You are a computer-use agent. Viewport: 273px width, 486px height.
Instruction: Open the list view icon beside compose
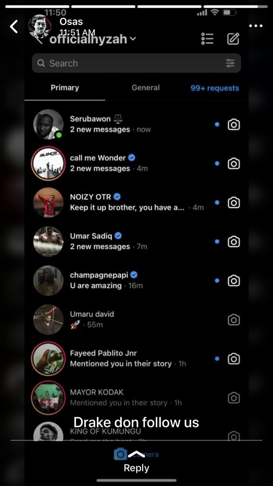[207, 39]
